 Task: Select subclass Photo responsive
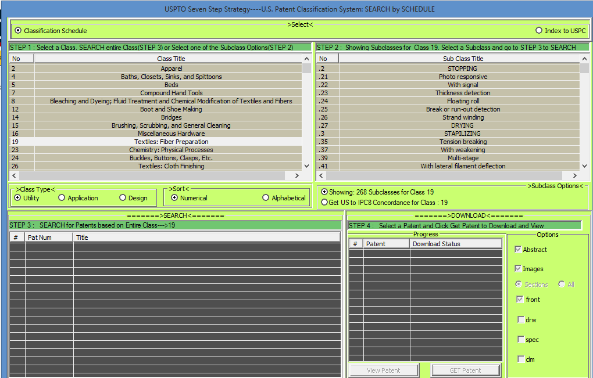click(448, 77)
